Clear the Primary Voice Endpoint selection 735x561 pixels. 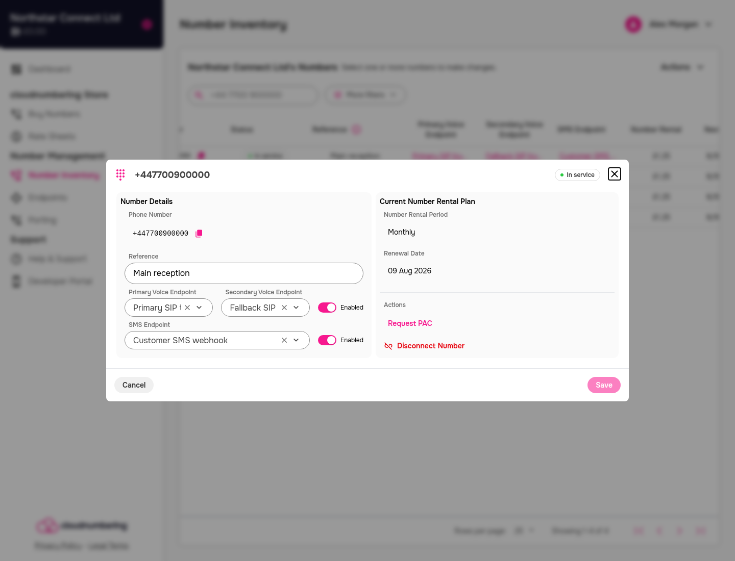[x=187, y=308]
